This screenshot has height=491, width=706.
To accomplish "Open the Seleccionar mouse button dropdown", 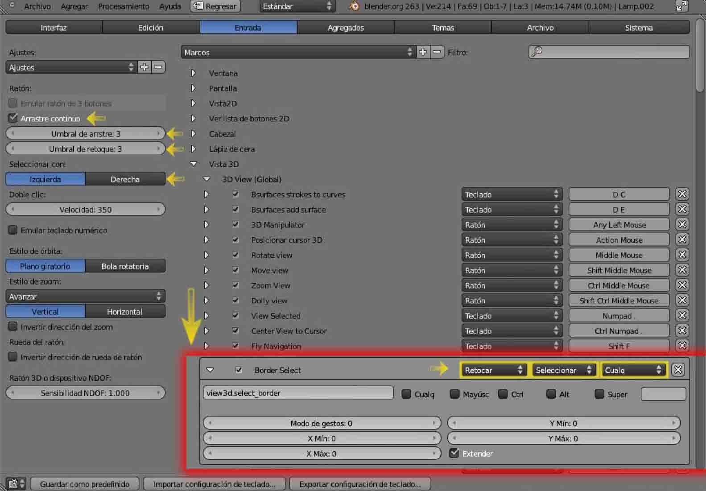I will [564, 370].
